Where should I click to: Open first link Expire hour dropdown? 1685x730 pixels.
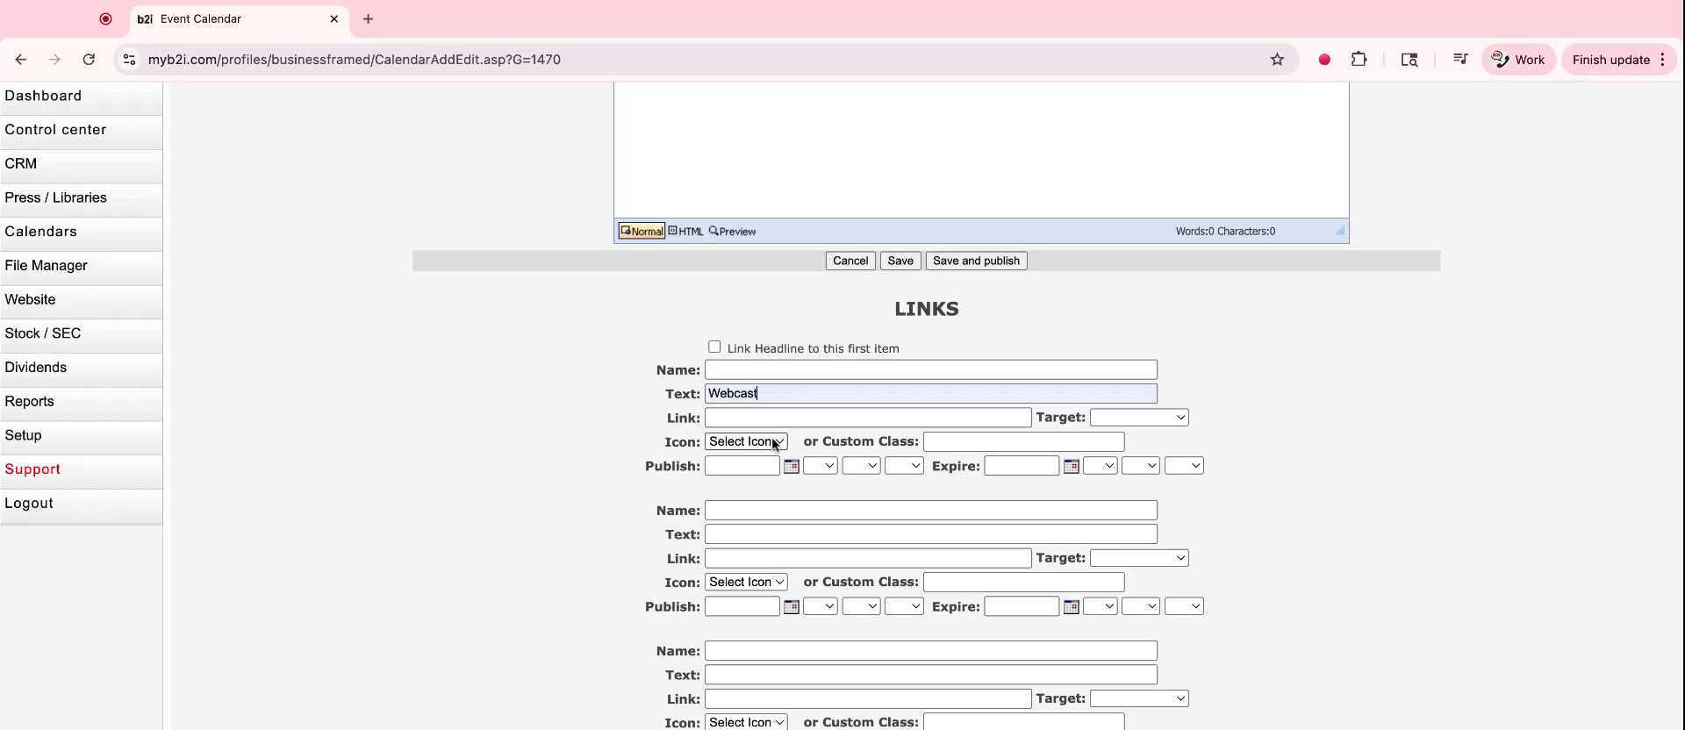click(x=1100, y=466)
